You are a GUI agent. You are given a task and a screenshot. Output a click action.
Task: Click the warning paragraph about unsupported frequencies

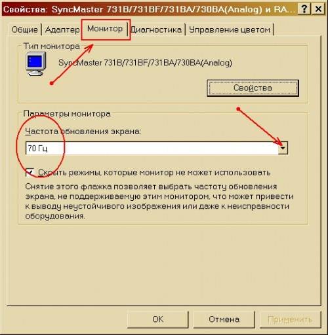(159, 201)
